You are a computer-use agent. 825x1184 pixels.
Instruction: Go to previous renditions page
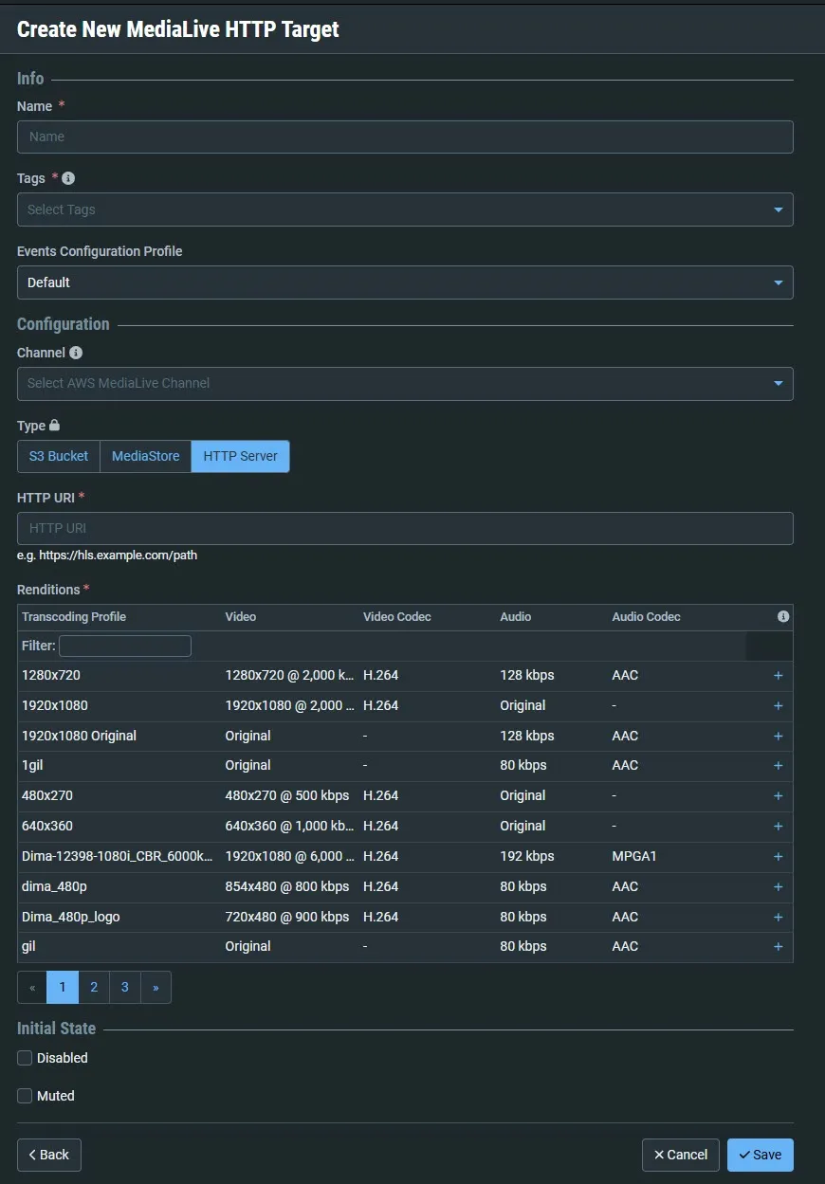pyautogui.click(x=32, y=988)
